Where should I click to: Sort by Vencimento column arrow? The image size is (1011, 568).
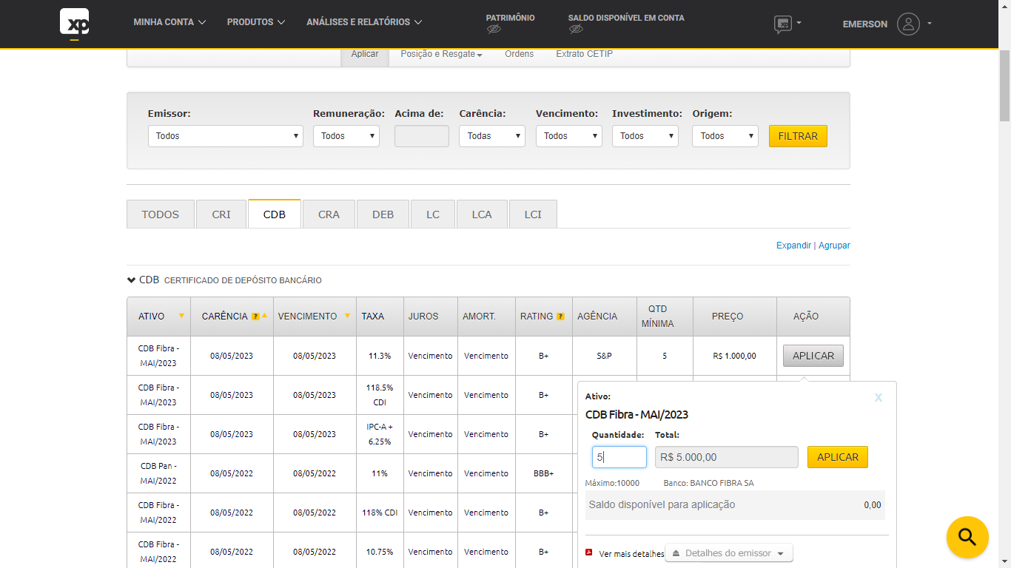[x=347, y=316]
